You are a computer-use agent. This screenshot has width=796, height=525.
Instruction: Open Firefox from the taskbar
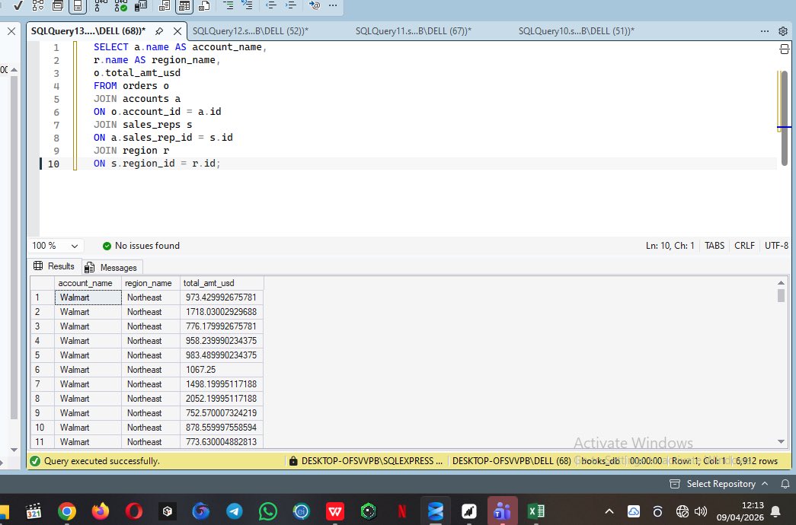click(101, 511)
